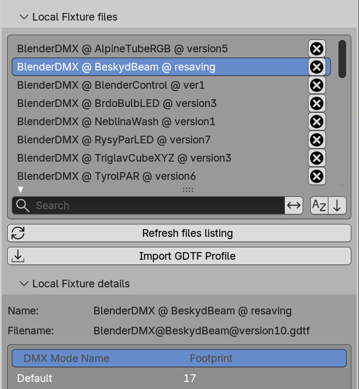The height and width of the screenshot is (389, 359).
Task: Toggle reverse sort order arrow
Action: (x=337, y=206)
